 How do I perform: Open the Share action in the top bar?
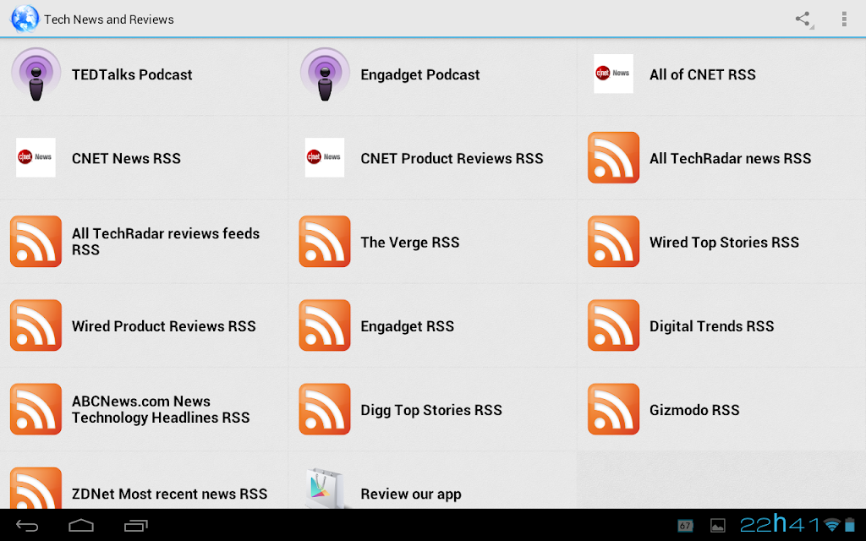click(803, 19)
